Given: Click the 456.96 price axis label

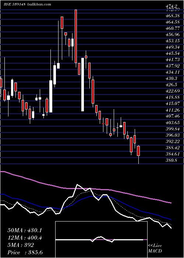Looking at the screenshot, I should point(173,35).
